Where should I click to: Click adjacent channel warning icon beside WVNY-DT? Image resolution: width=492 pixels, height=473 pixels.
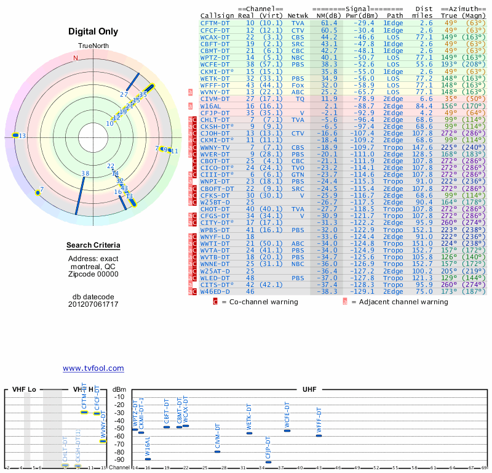(191, 92)
